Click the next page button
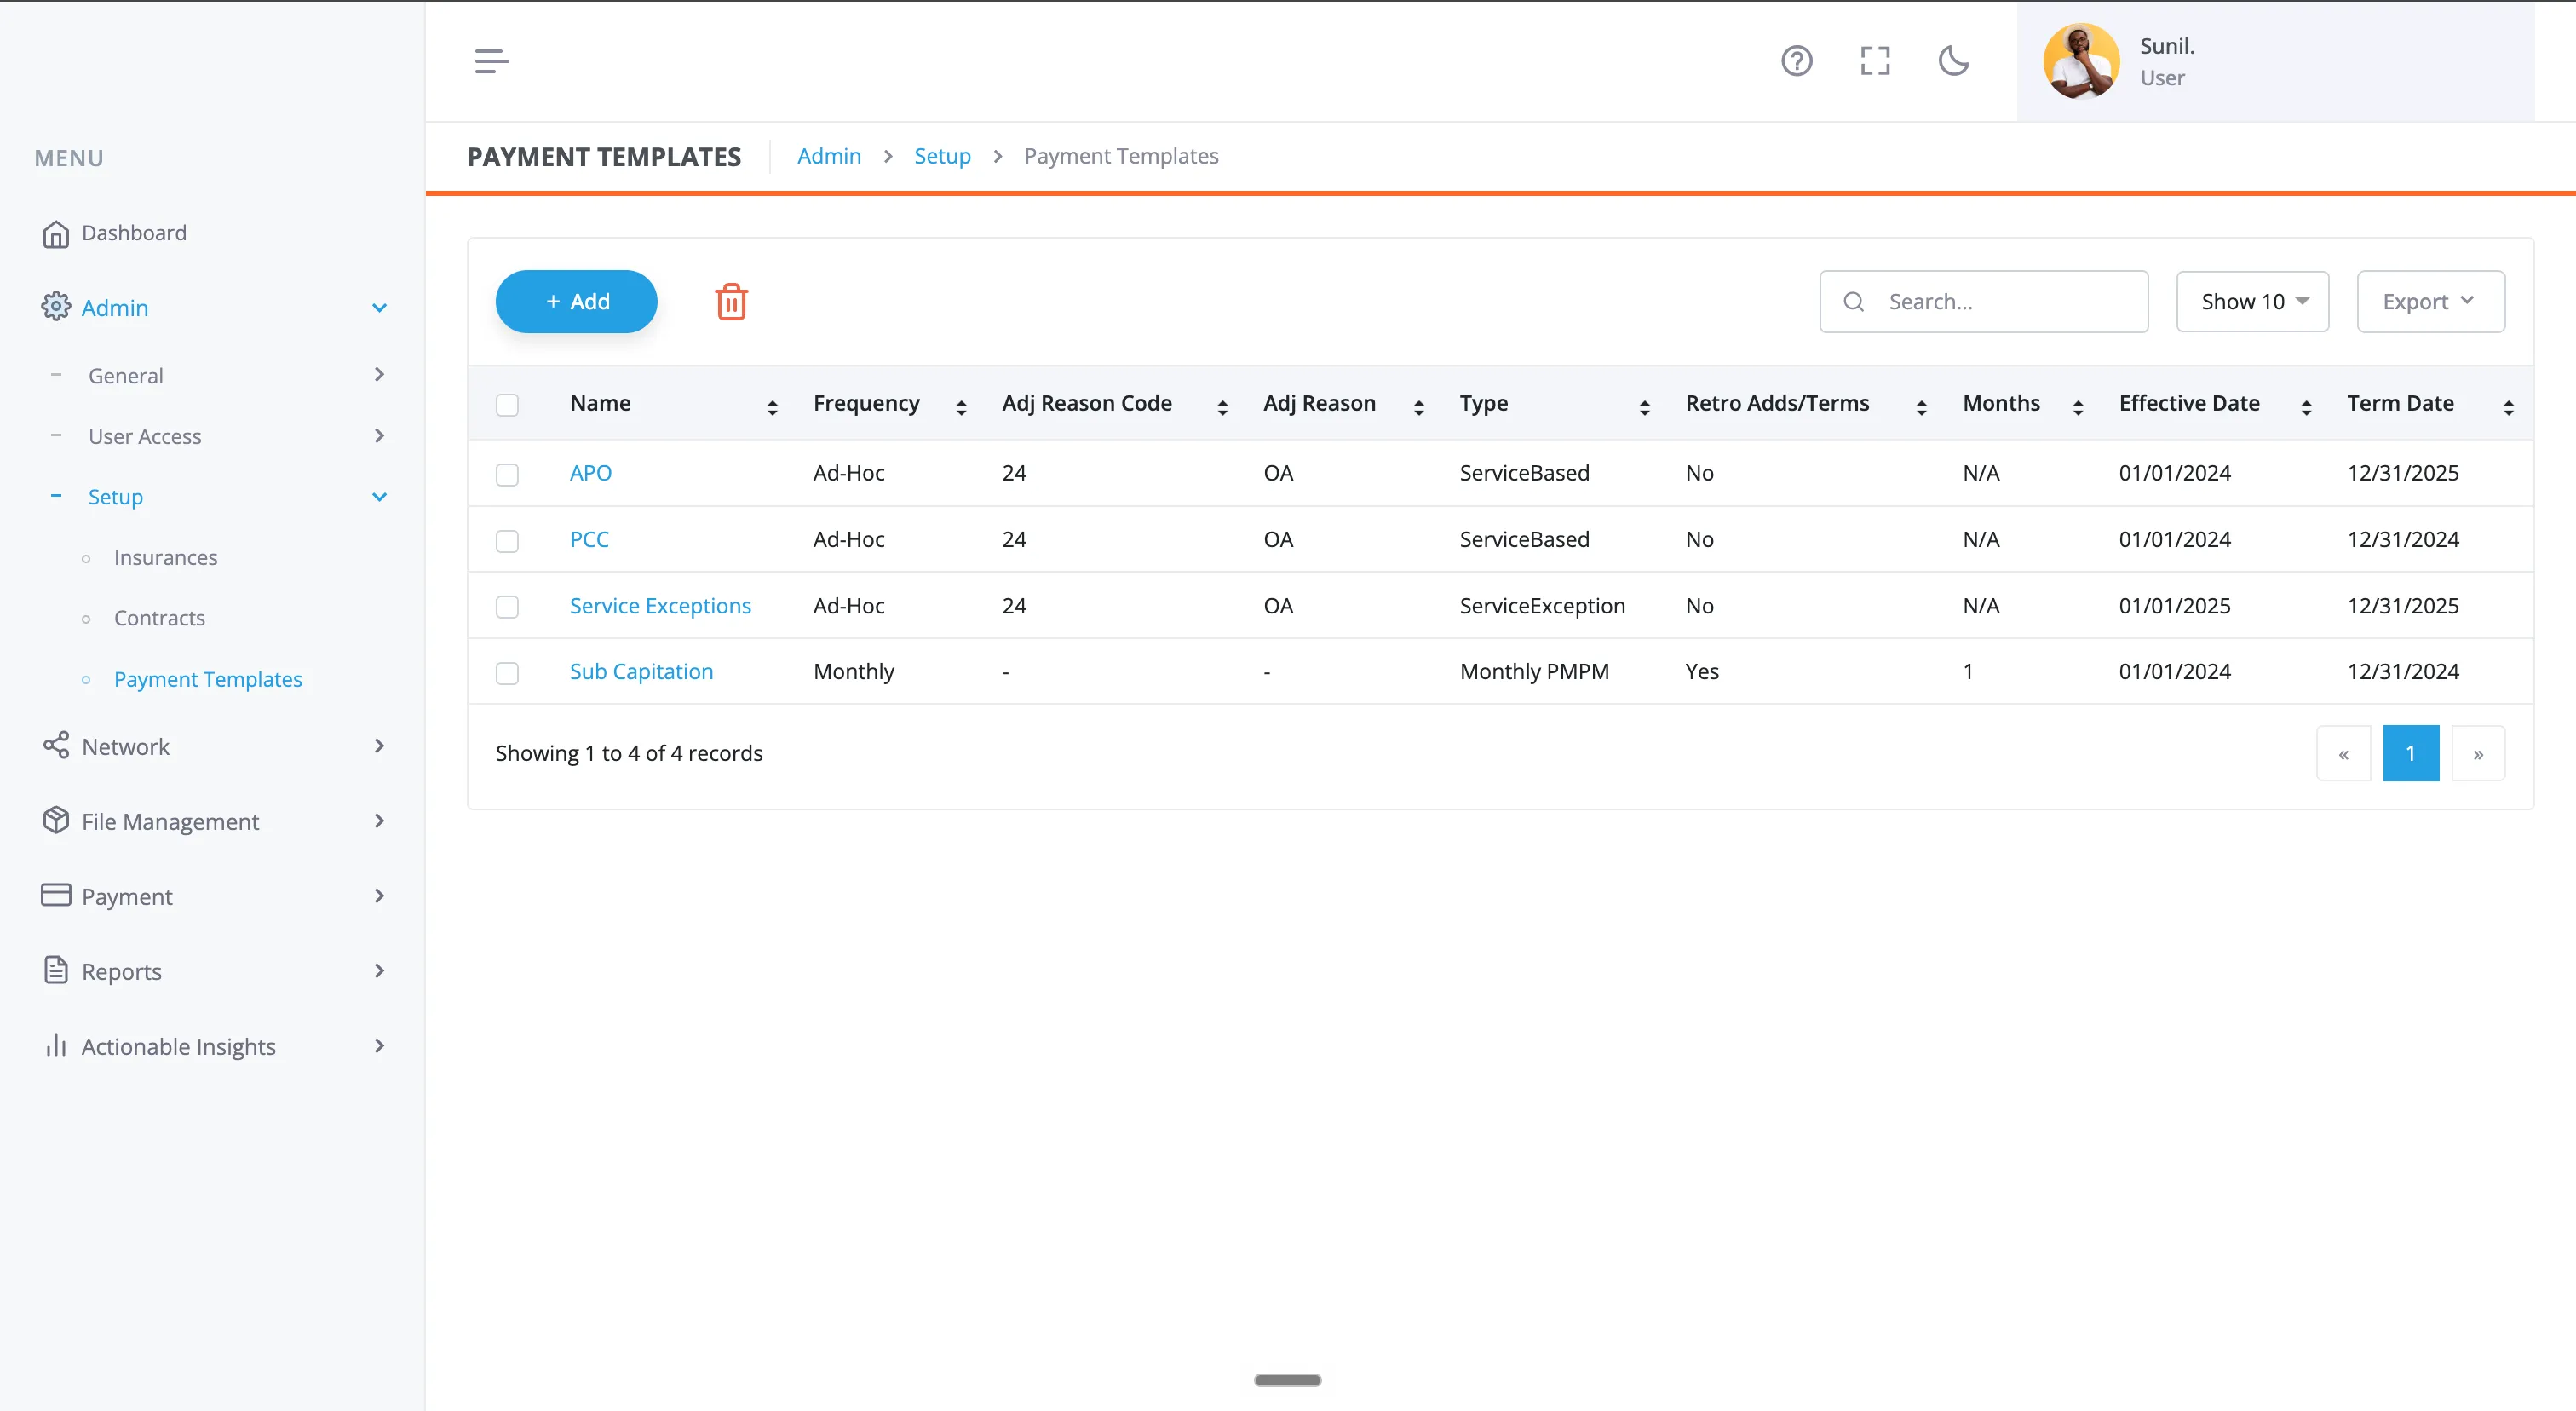Image resolution: width=2576 pixels, height=1411 pixels. [x=2478, y=753]
